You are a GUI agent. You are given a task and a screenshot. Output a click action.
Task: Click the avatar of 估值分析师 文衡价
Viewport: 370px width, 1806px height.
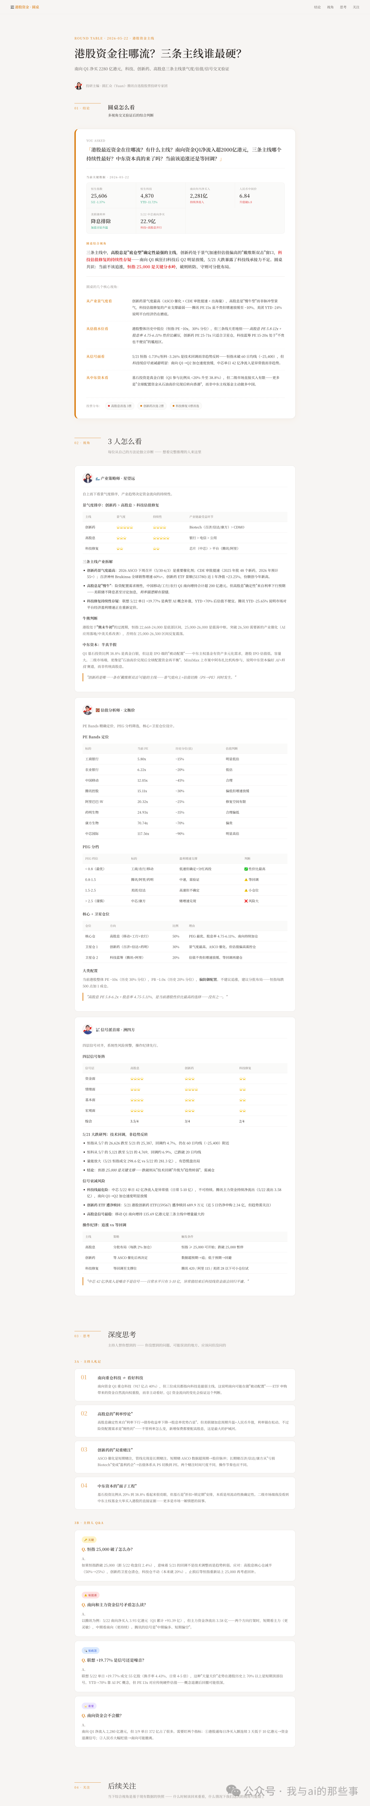88,710
